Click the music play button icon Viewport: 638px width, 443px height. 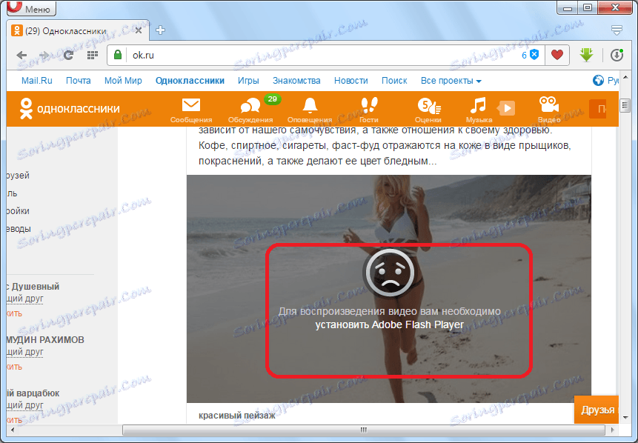[507, 108]
